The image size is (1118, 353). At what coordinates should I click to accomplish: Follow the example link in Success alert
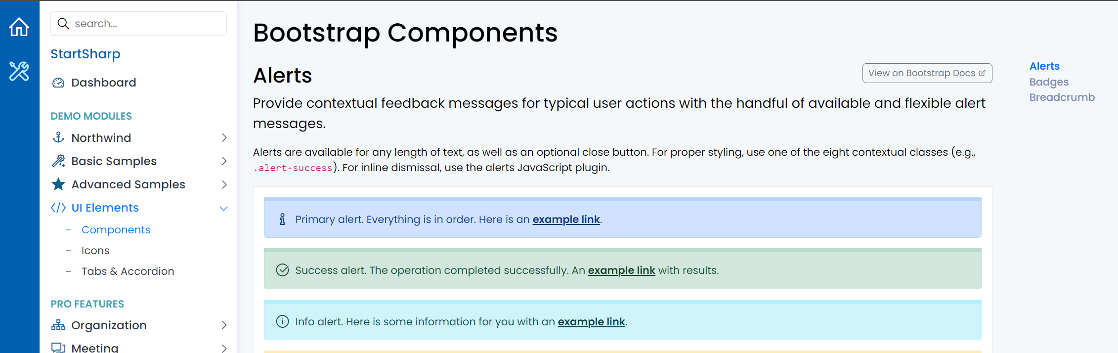[x=621, y=270]
